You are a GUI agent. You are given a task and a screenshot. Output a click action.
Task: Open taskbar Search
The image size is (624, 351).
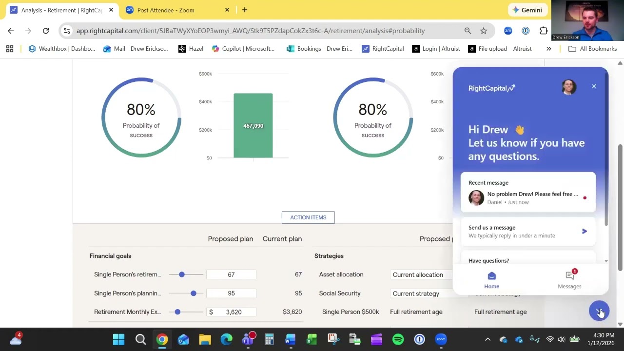click(x=140, y=339)
